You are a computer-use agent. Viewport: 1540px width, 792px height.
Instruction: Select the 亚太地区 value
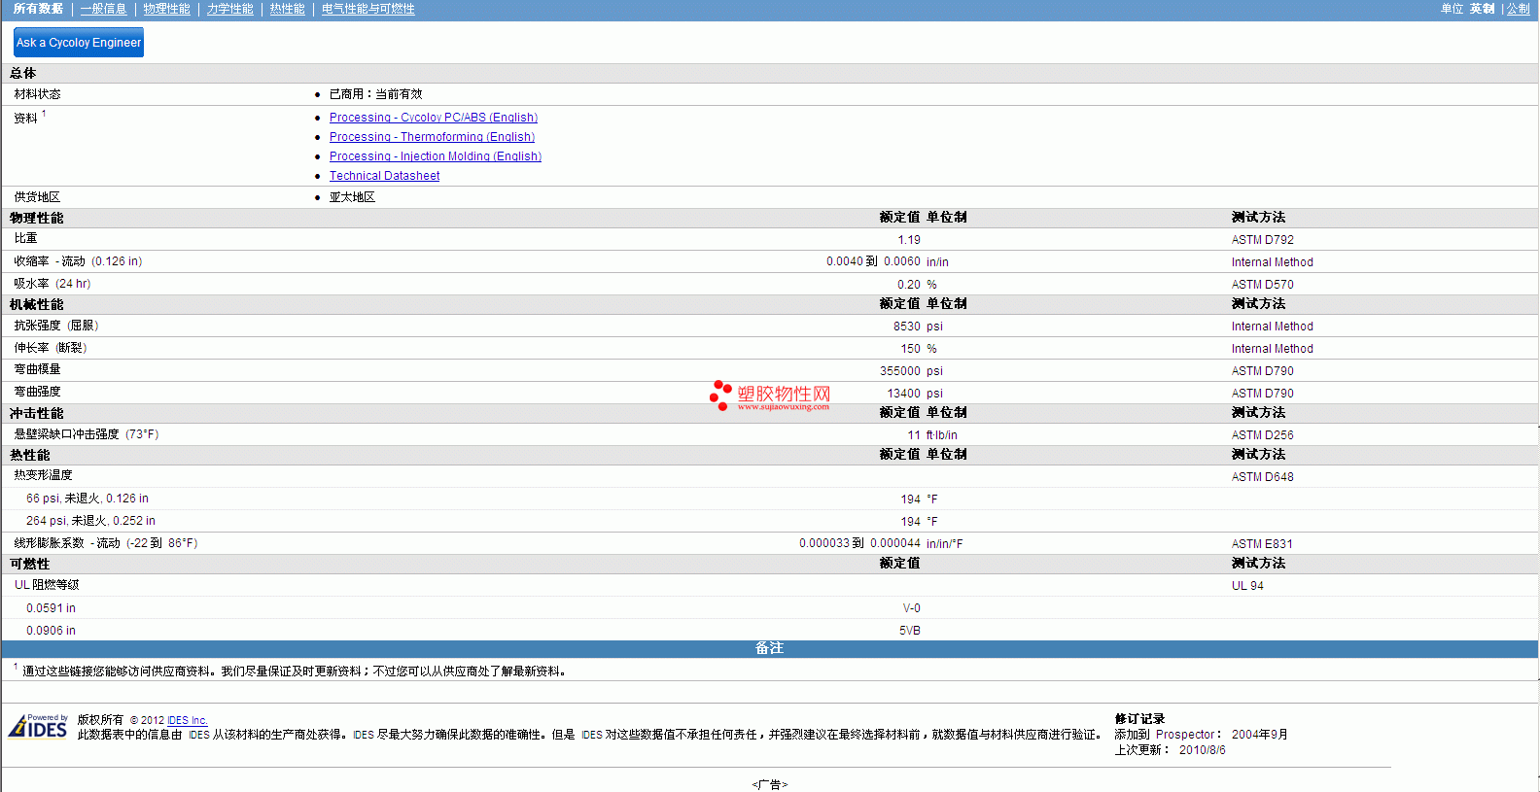[x=352, y=197]
